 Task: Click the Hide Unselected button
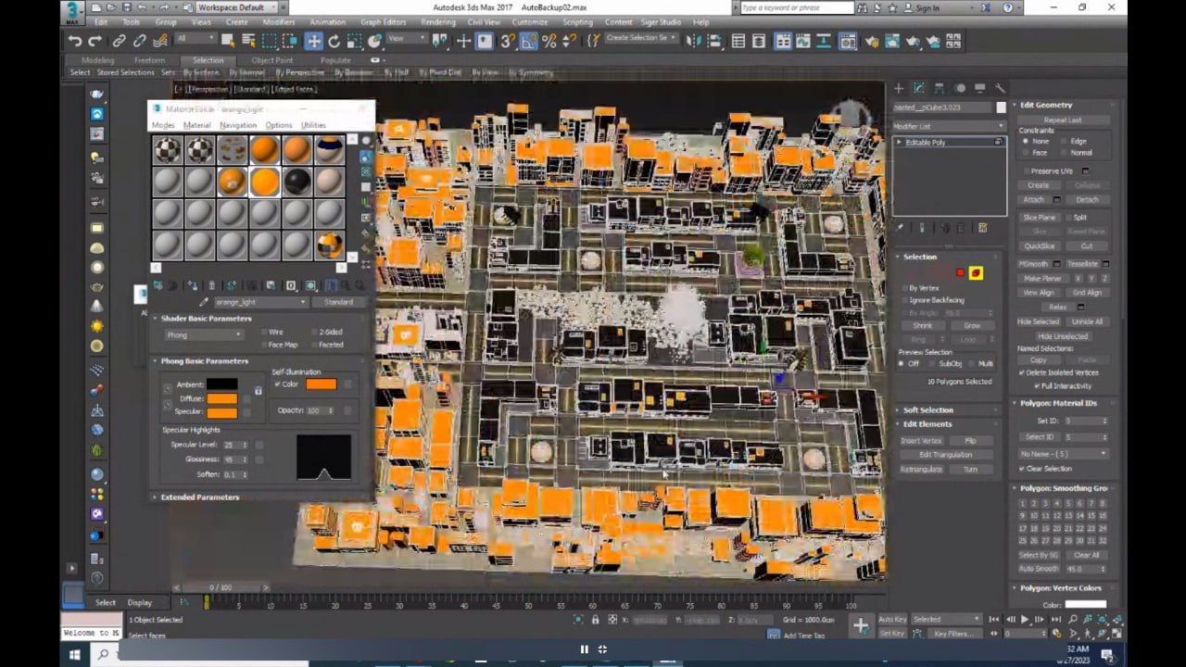(x=1063, y=336)
